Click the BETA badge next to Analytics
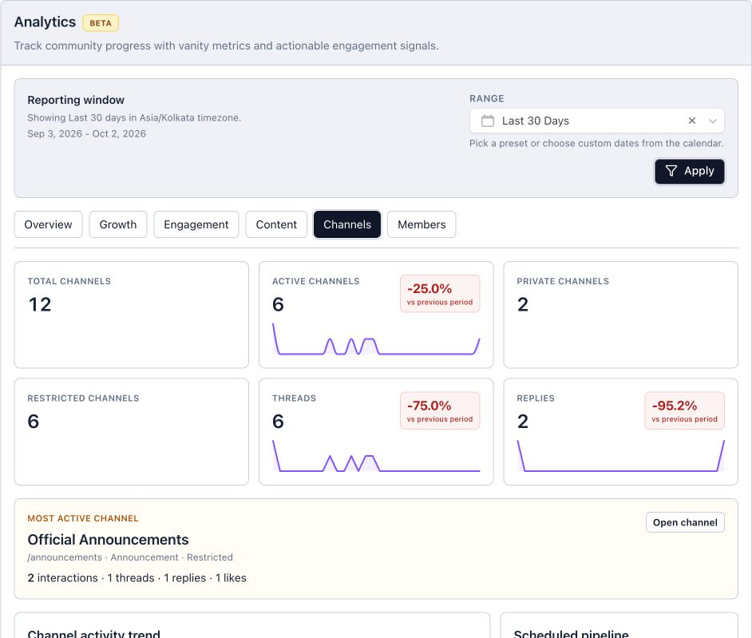Image resolution: width=752 pixels, height=638 pixels. 101,23
